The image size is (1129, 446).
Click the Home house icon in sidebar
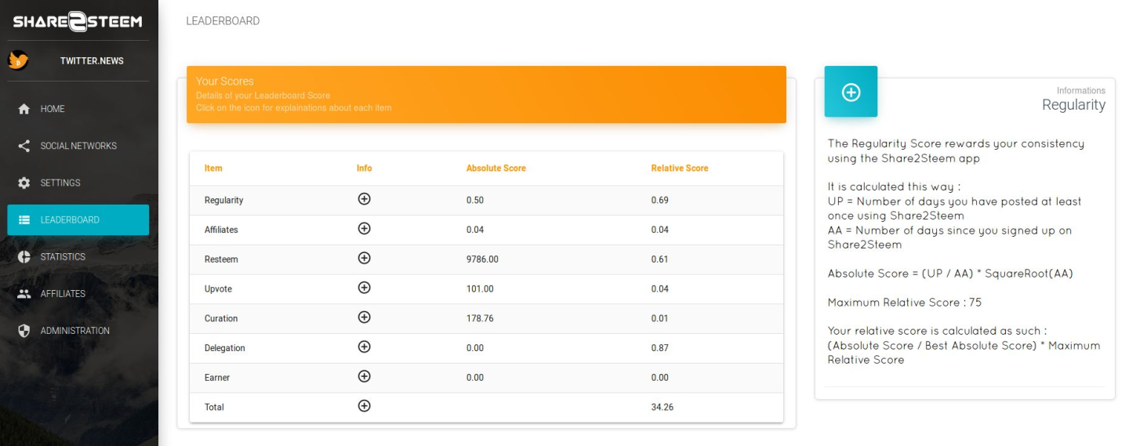24,109
